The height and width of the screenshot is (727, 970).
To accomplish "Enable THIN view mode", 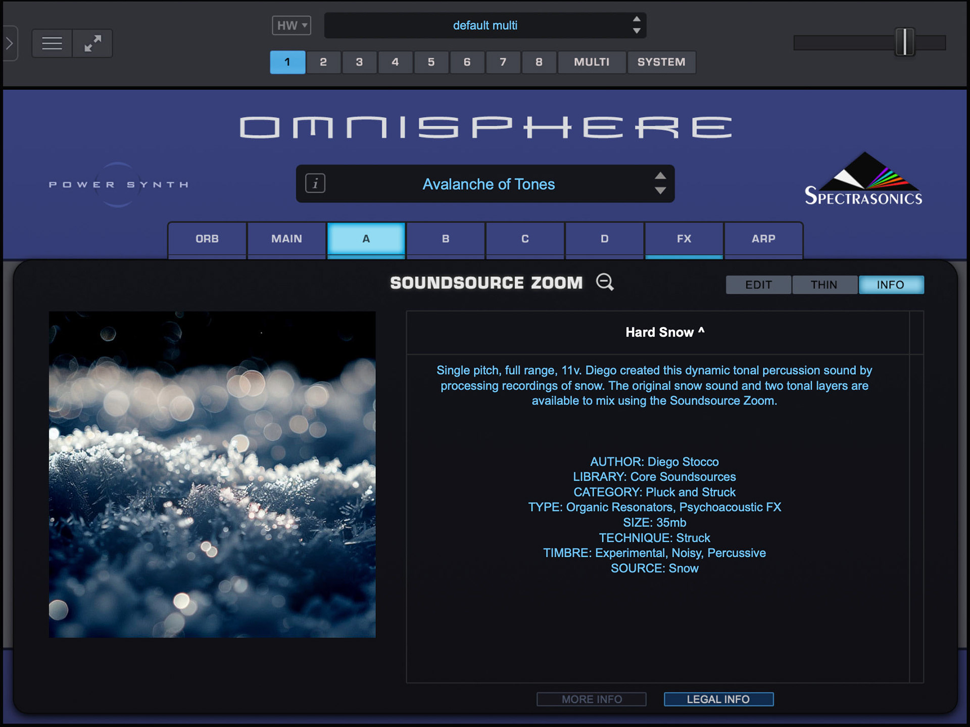I will [x=824, y=285].
